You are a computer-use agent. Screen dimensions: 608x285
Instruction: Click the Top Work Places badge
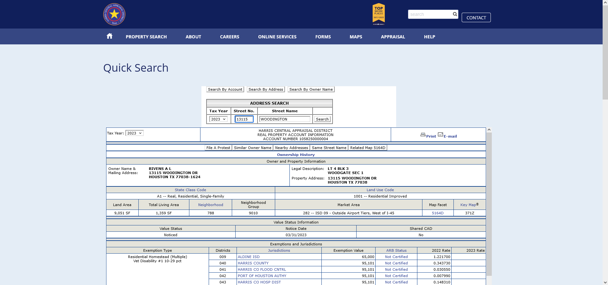point(379,14)
